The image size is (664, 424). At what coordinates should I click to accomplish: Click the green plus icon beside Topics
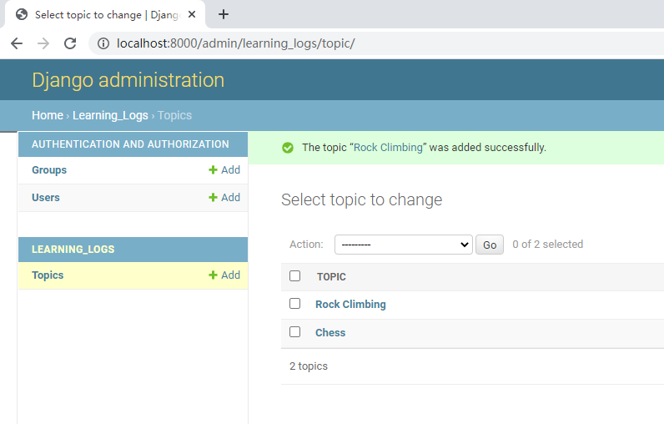[213, 275]
